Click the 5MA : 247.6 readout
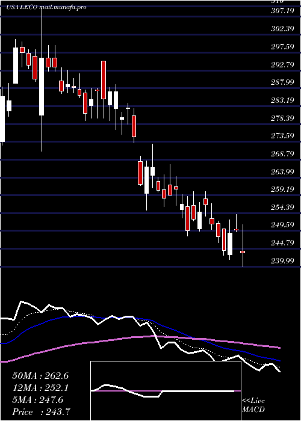The width and height of the screenshot is (301, 421). point(38,400)
